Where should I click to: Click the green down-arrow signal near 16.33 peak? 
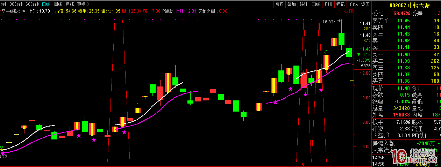click(x=326, y=52)
